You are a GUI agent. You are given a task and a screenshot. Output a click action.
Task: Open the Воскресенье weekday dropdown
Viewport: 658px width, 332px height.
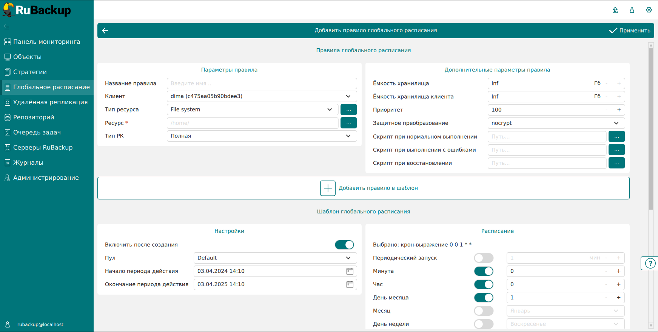click(566, 324)
